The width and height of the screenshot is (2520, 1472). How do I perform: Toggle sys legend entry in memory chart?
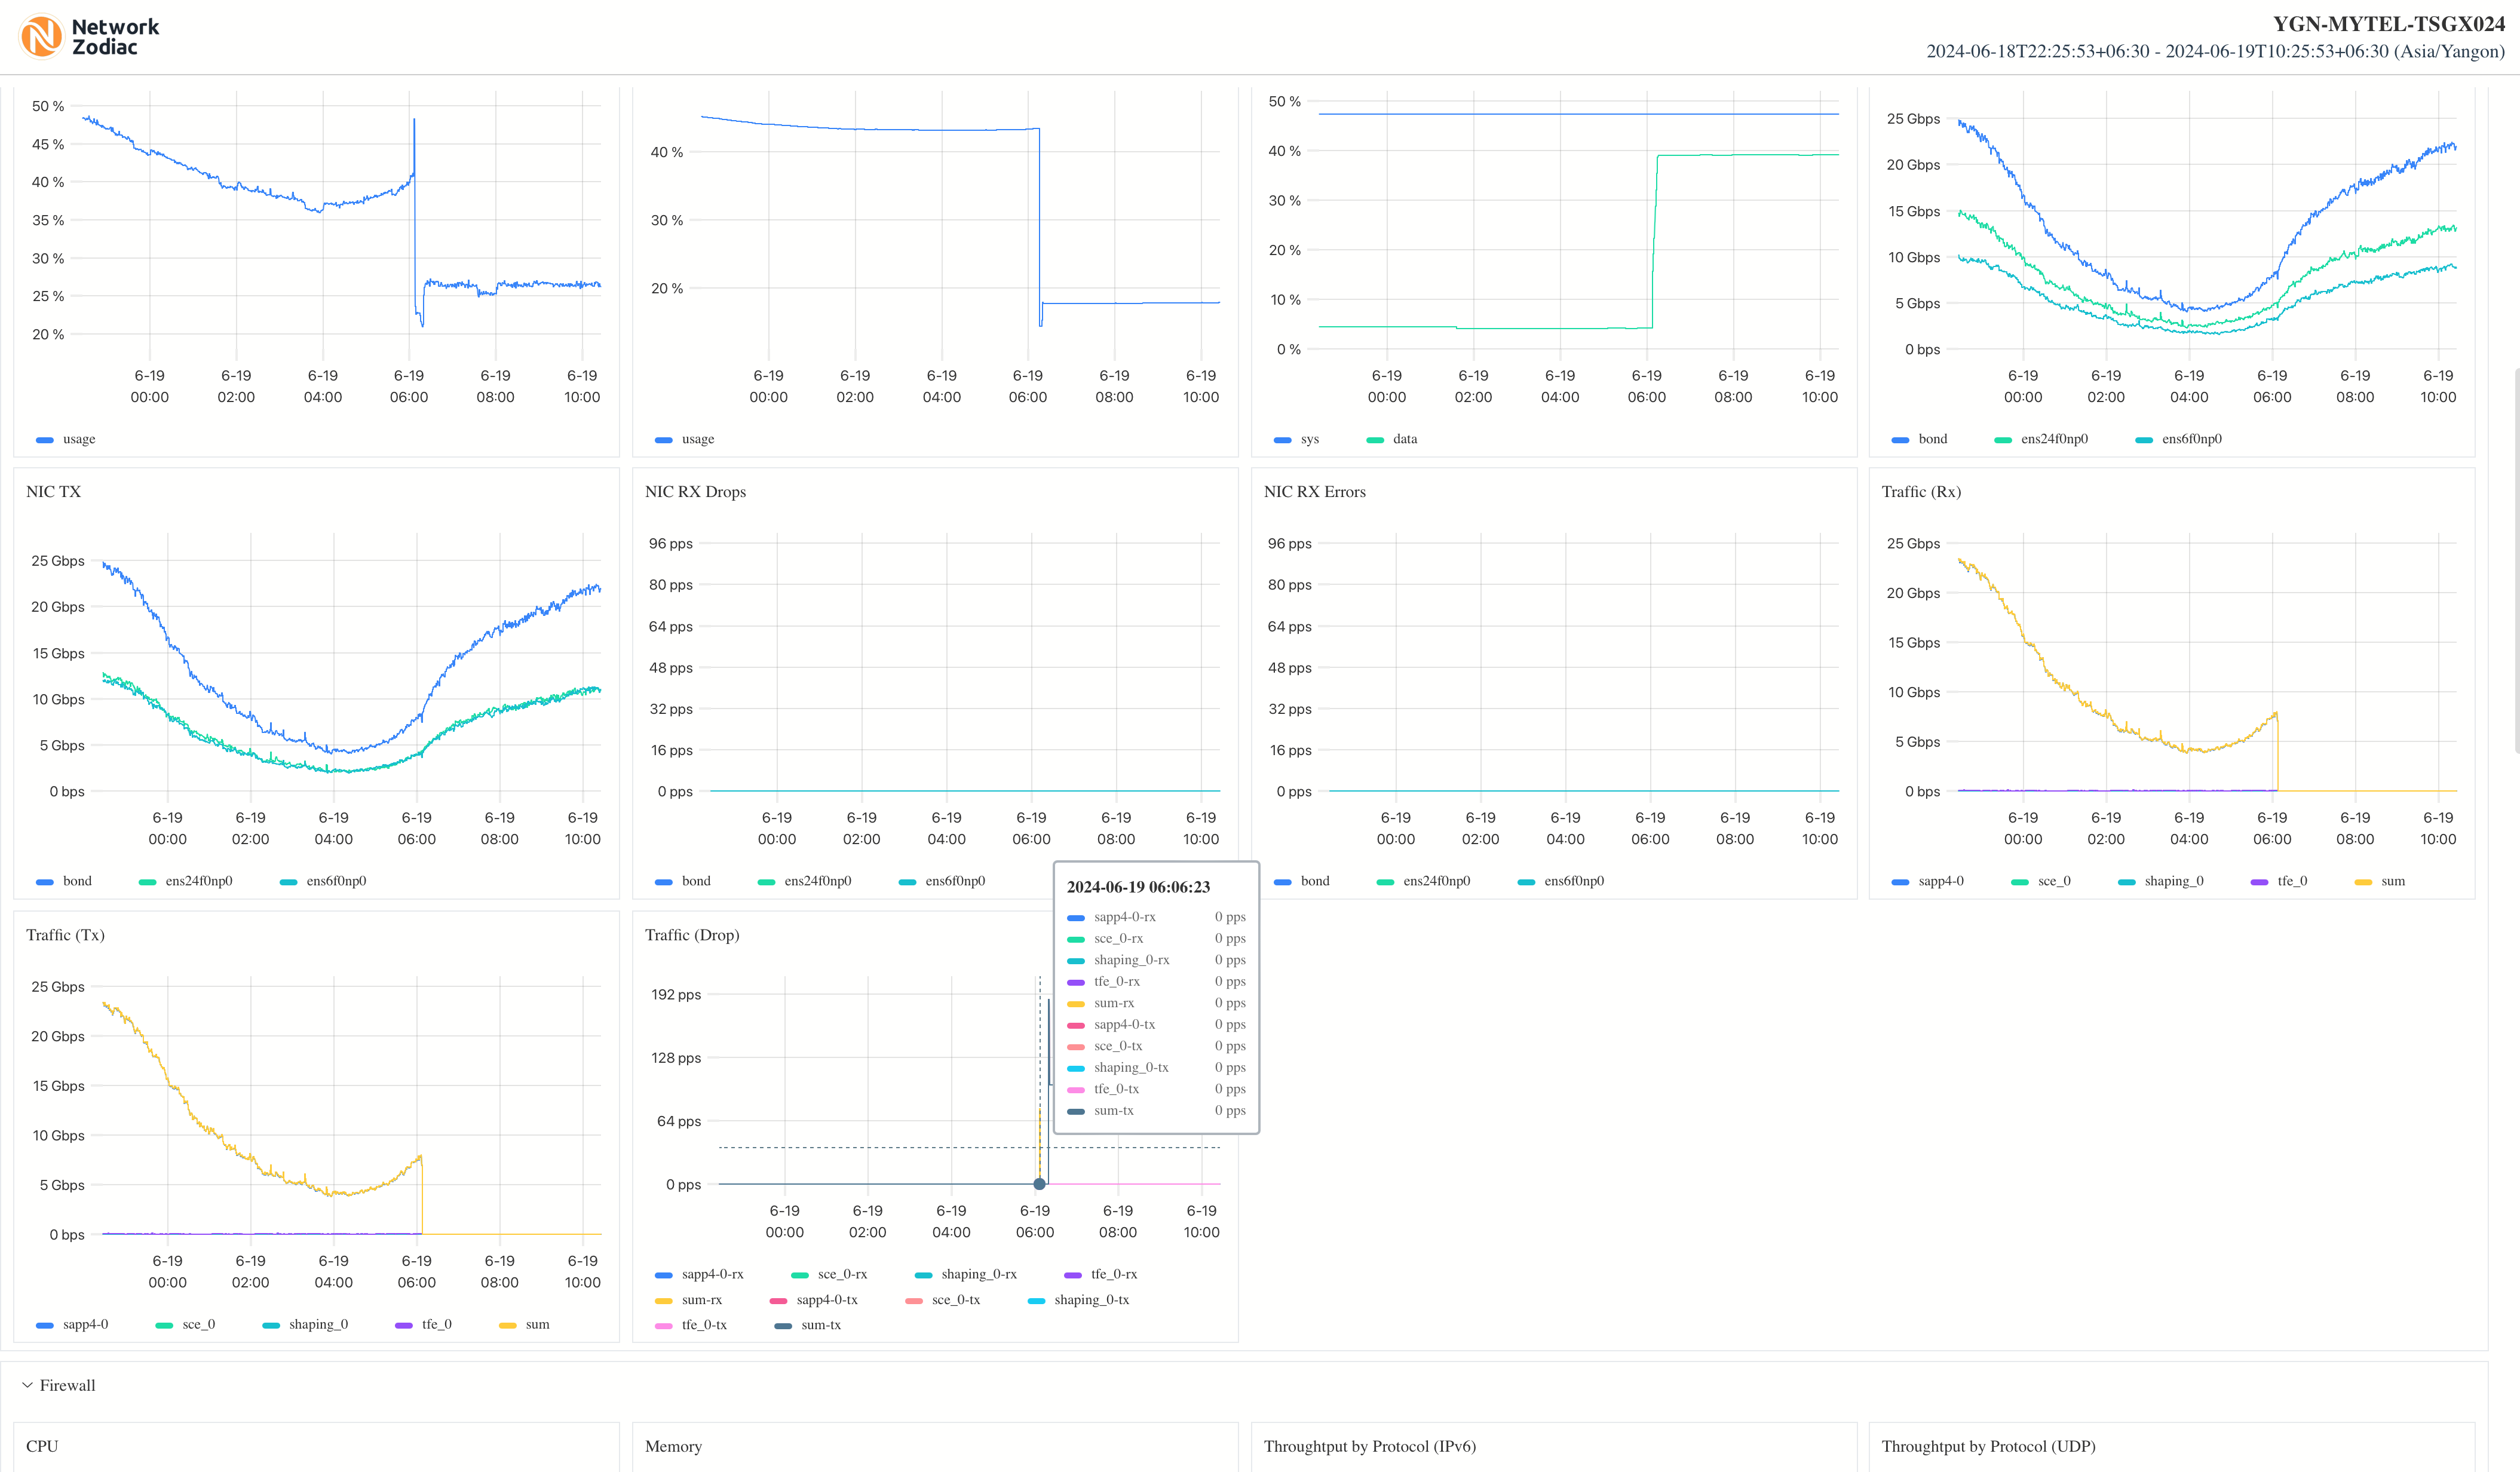pyautogui.click(x=1309, y=439)
